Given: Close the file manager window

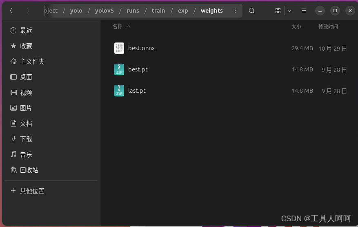Looking at the screenshot, I should click(350, 11).
